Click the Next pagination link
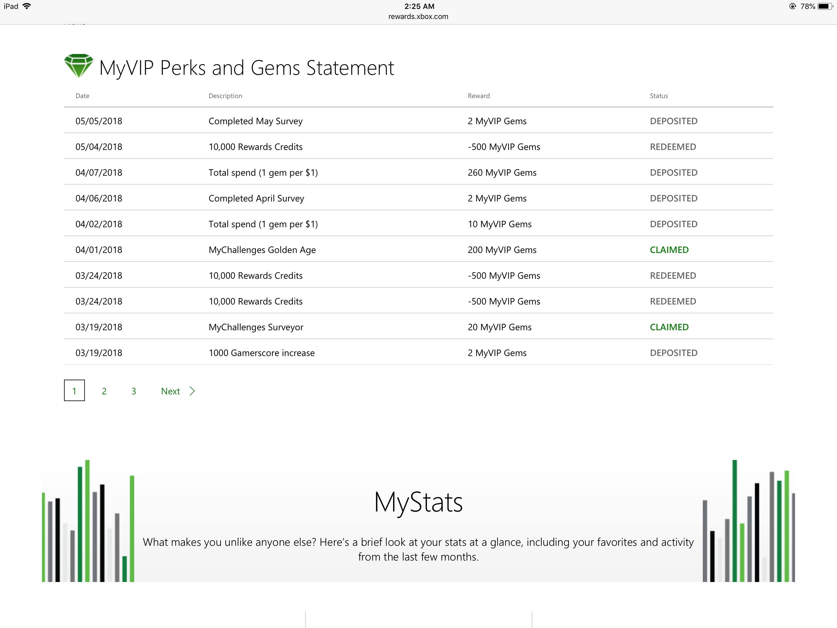837x628 pixels. point(178,391)
